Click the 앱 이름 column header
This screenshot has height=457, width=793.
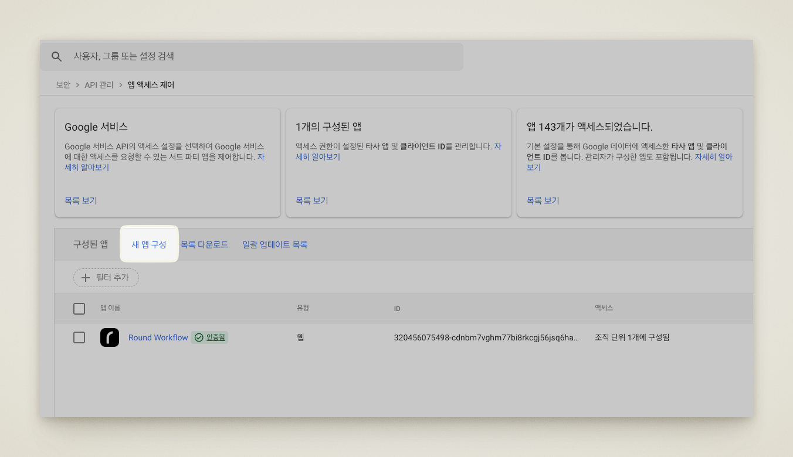110,308
